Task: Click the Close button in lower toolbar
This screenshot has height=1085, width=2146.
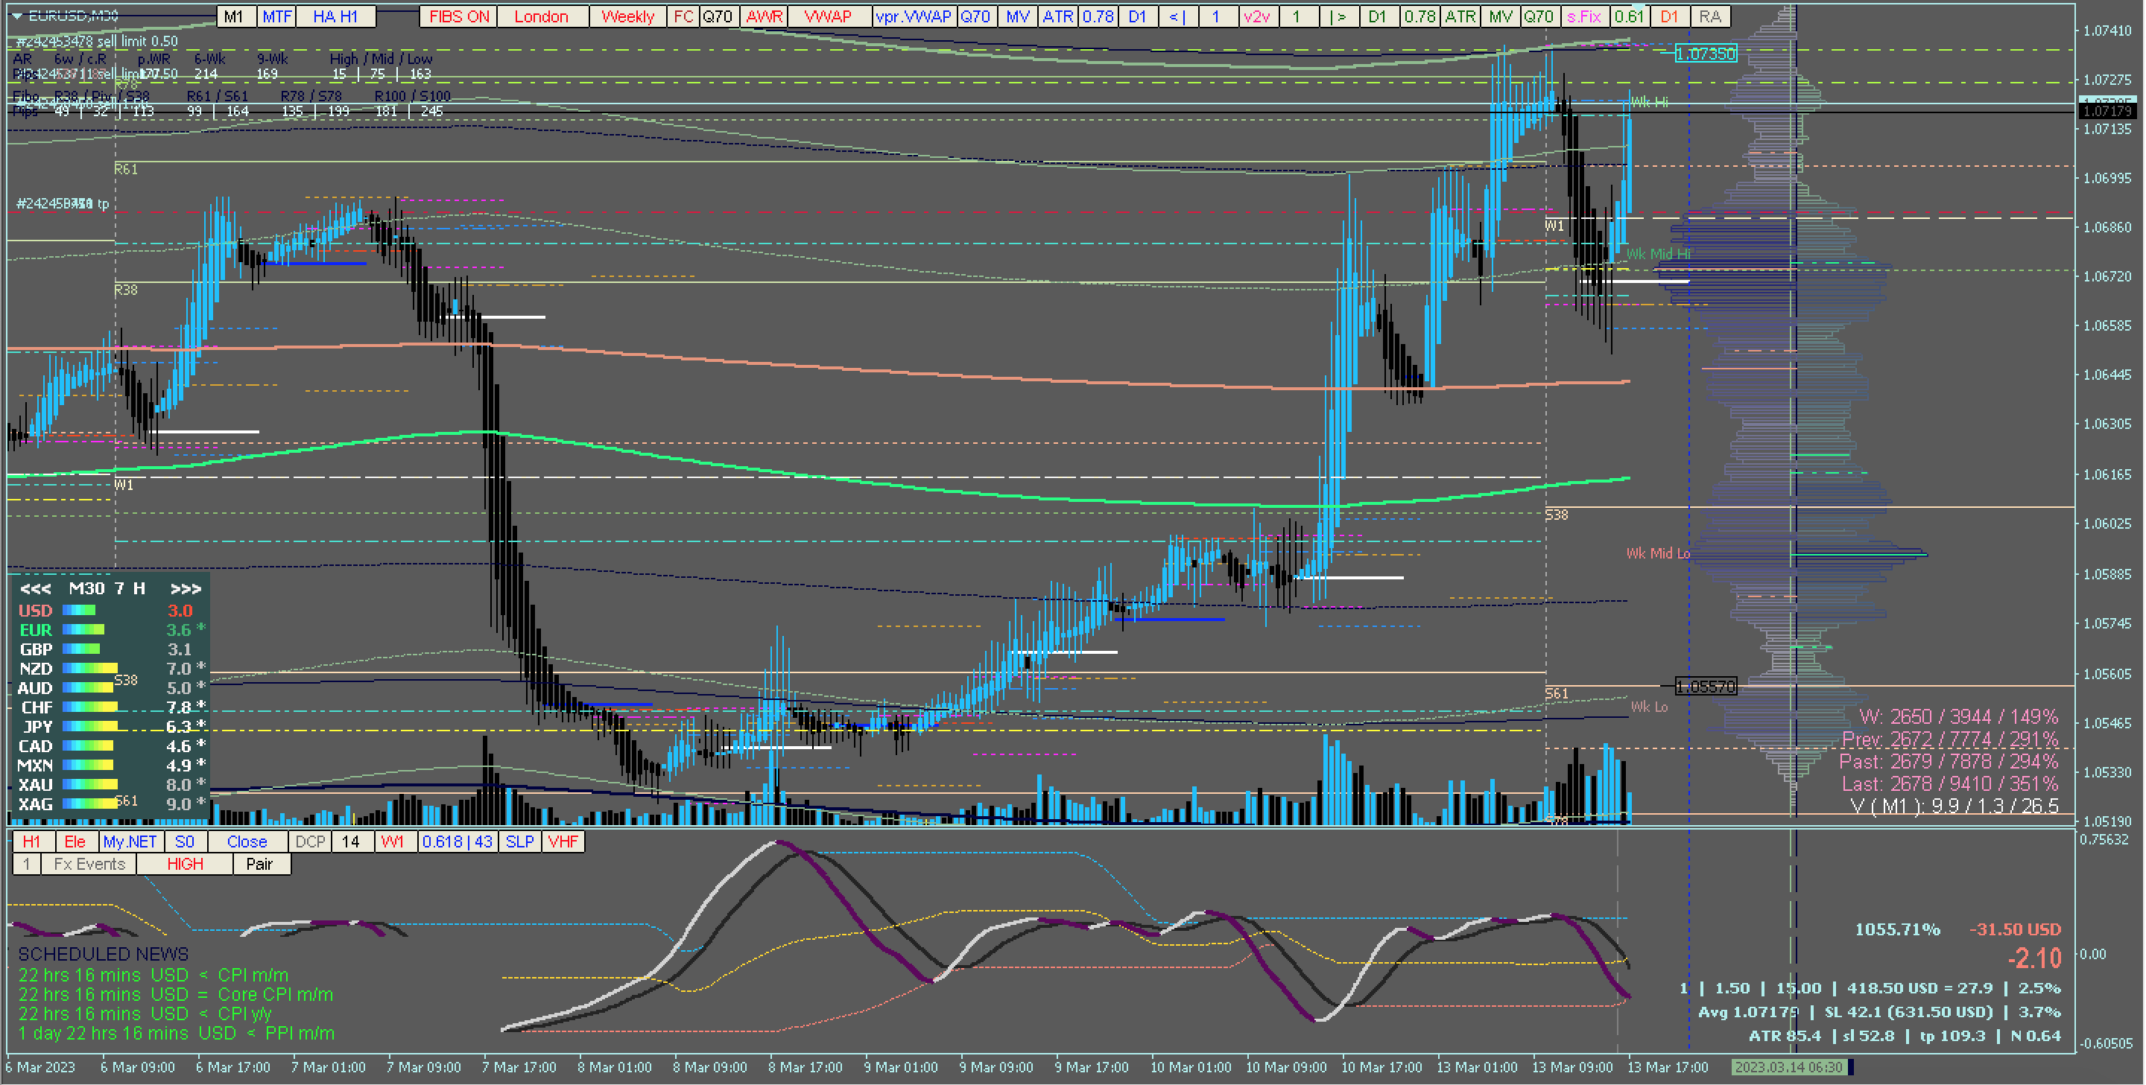Action: (247, 841)
